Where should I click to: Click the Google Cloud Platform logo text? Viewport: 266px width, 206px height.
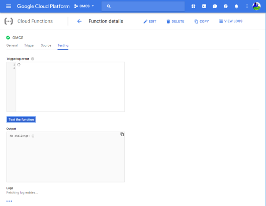[43, 6]
